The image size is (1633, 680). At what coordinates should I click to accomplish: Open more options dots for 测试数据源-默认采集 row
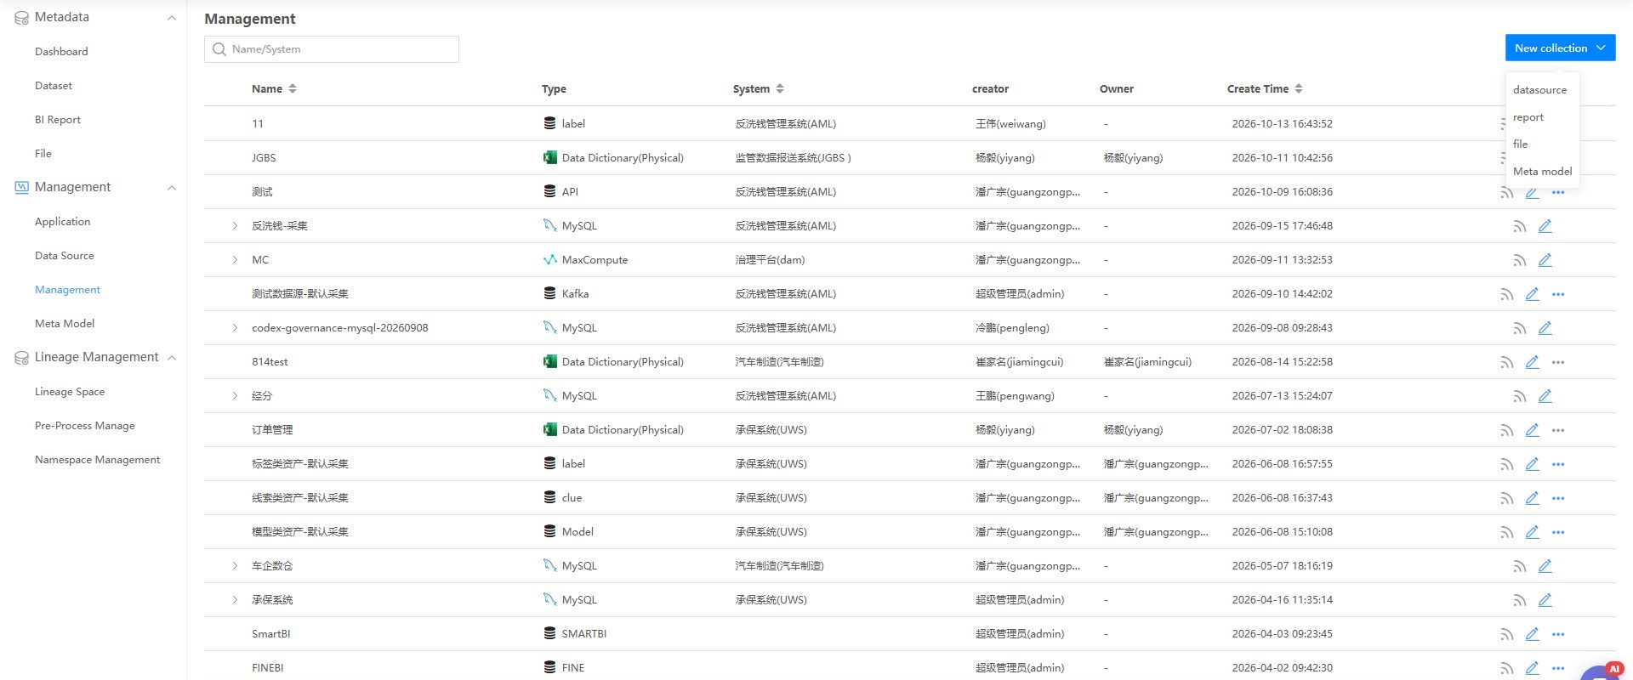pos(1558,294)
